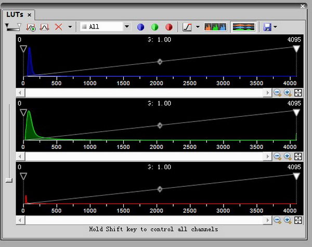Click red channel 'G: 1.00' gamma value

click(159, 167)
